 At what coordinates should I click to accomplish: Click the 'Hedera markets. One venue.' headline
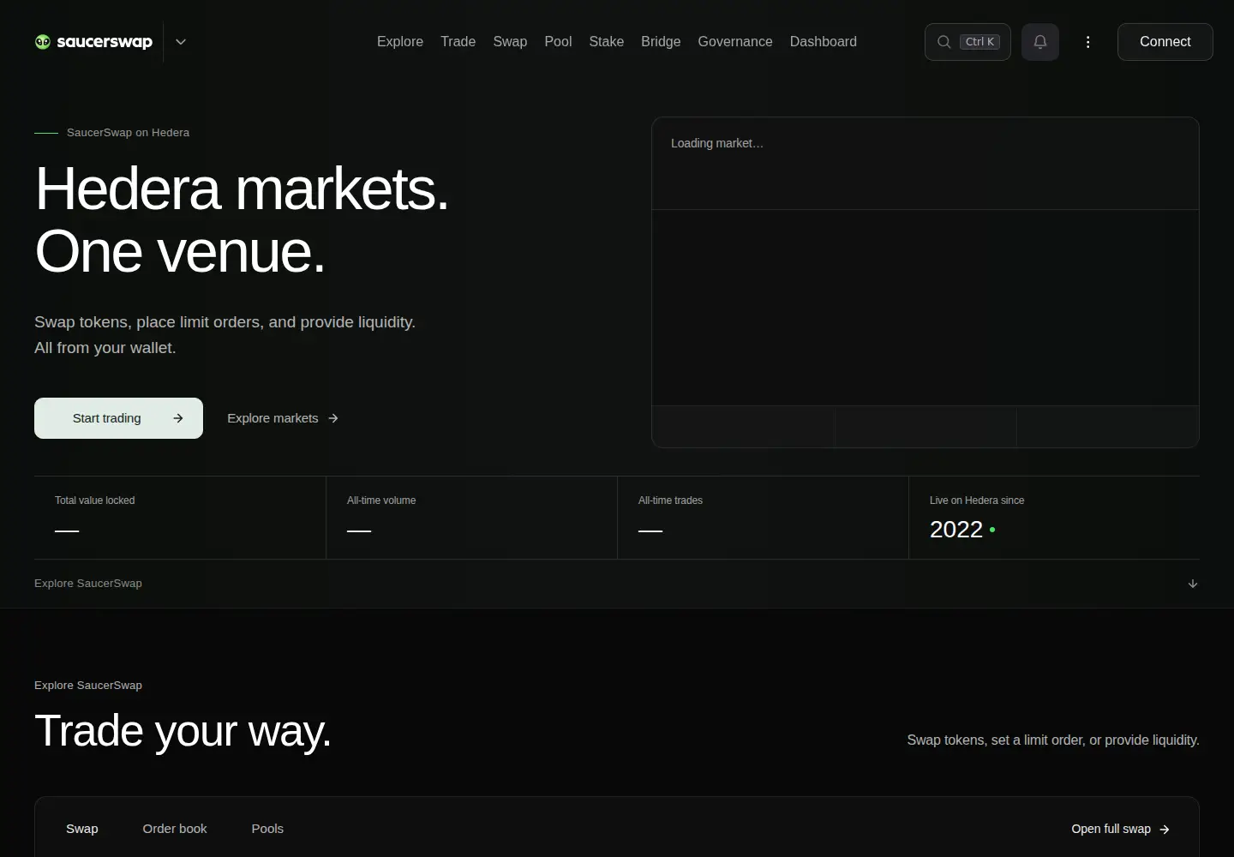(242, 220)
